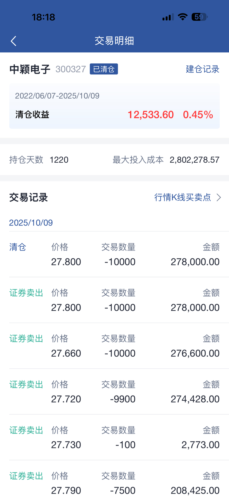Image resolution: width=229 pixels, height=499 pixels.
Task: Tap 证券卖出 row with amount 2,773.00
Action: (x=26, y=430)
